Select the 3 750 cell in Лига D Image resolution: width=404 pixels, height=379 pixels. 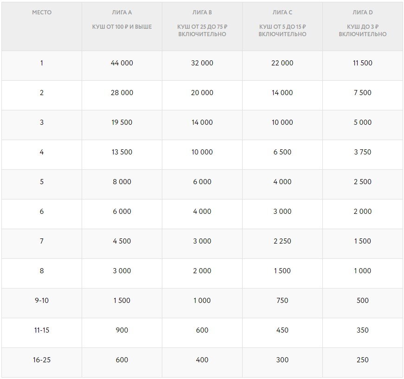pyautogui.click(x=363, y=152)
